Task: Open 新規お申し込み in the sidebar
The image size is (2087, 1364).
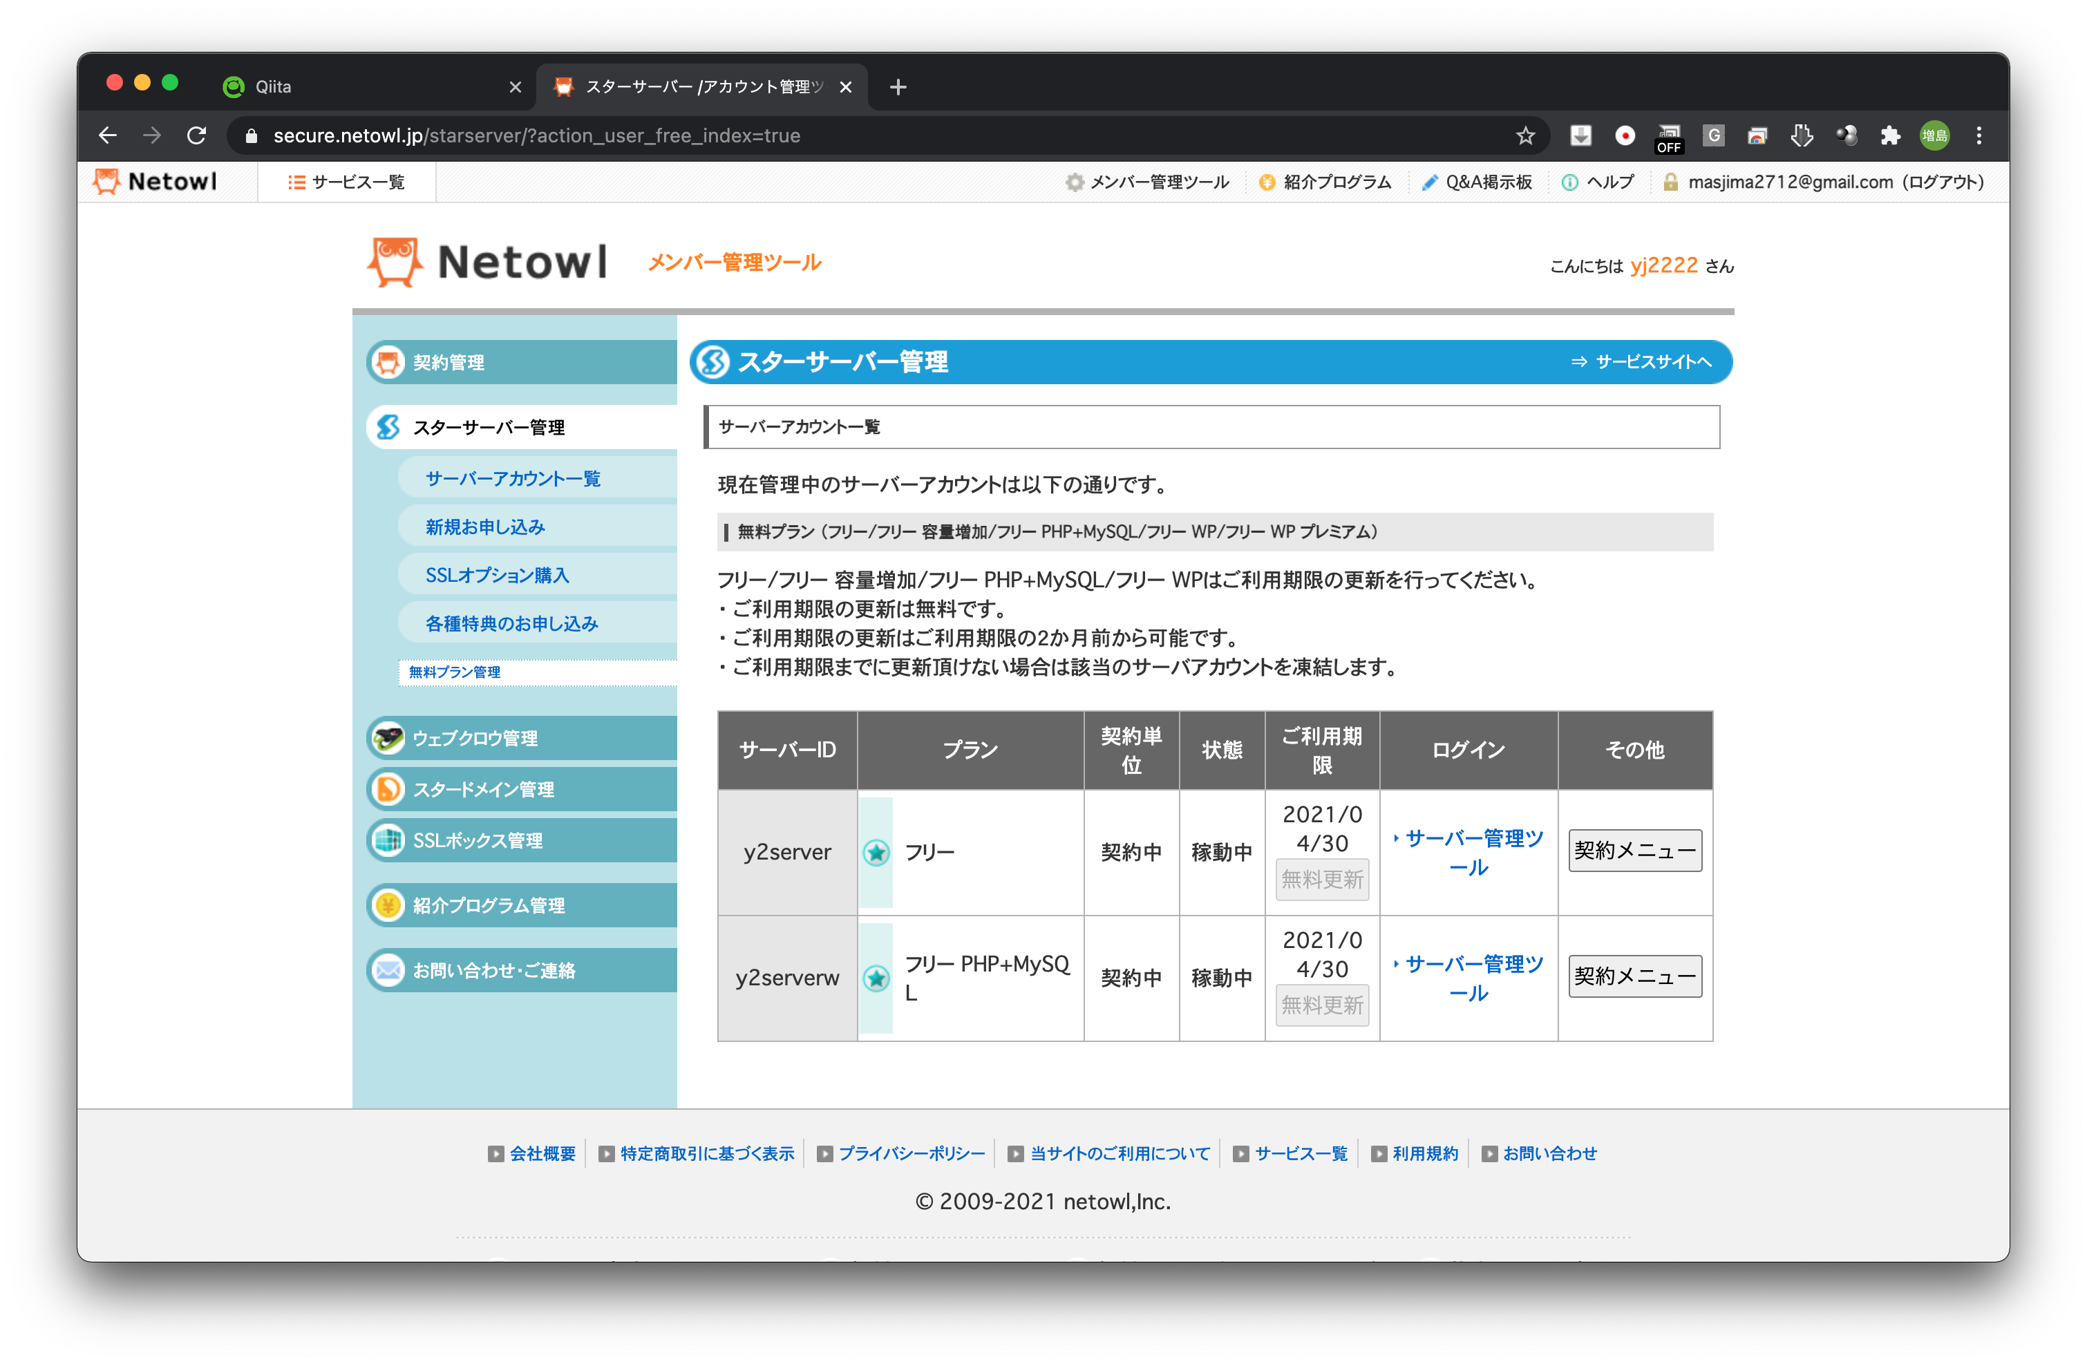Action: [538, 527]
